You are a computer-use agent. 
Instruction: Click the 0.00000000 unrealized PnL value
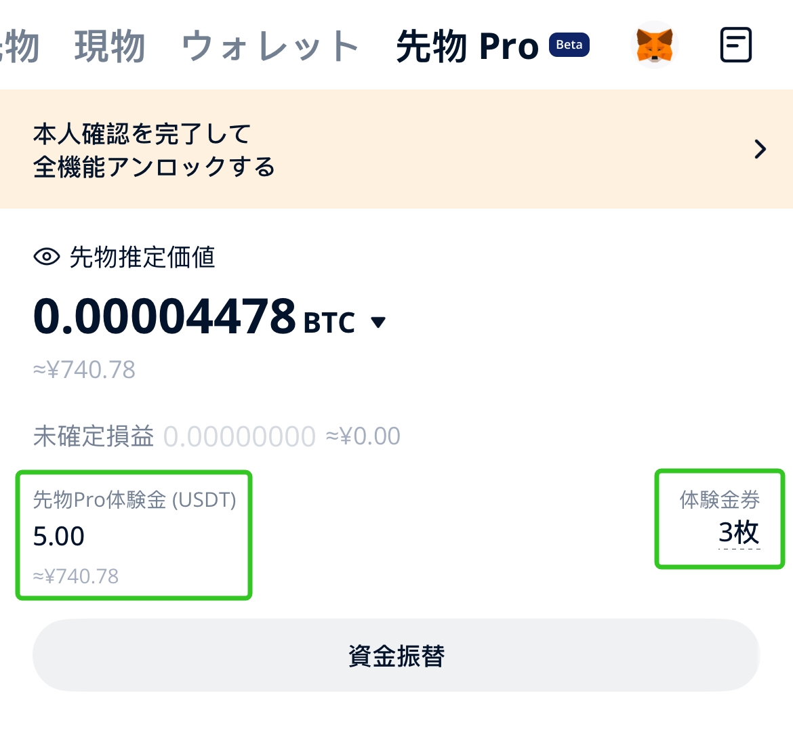point(238,436)
